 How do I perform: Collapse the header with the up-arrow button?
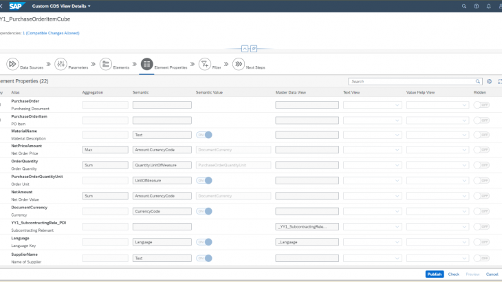(x=245, y=49)
